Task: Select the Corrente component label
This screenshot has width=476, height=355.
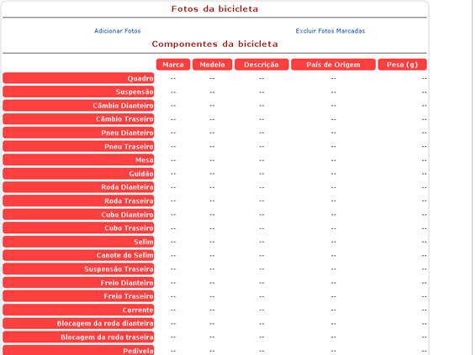Action: pyautogui.click(x=78, y=310)
